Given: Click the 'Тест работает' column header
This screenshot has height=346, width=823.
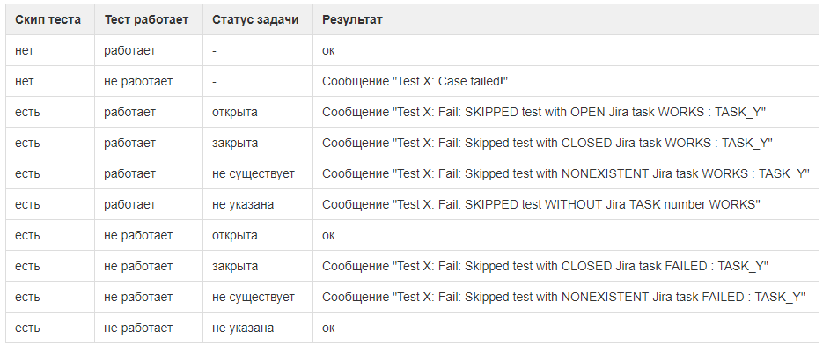Looking at the screenshot, I should tap(146, 20).
